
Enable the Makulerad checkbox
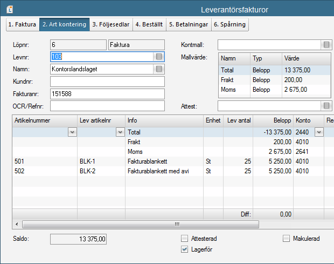point(286,239)
